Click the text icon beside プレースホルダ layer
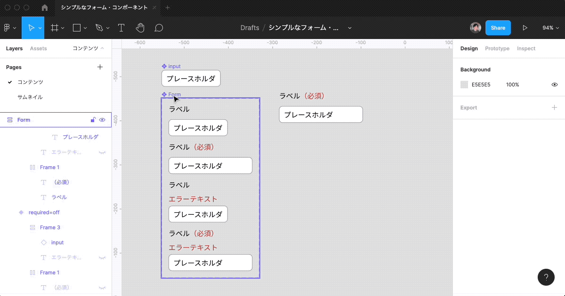 [55, 137]
